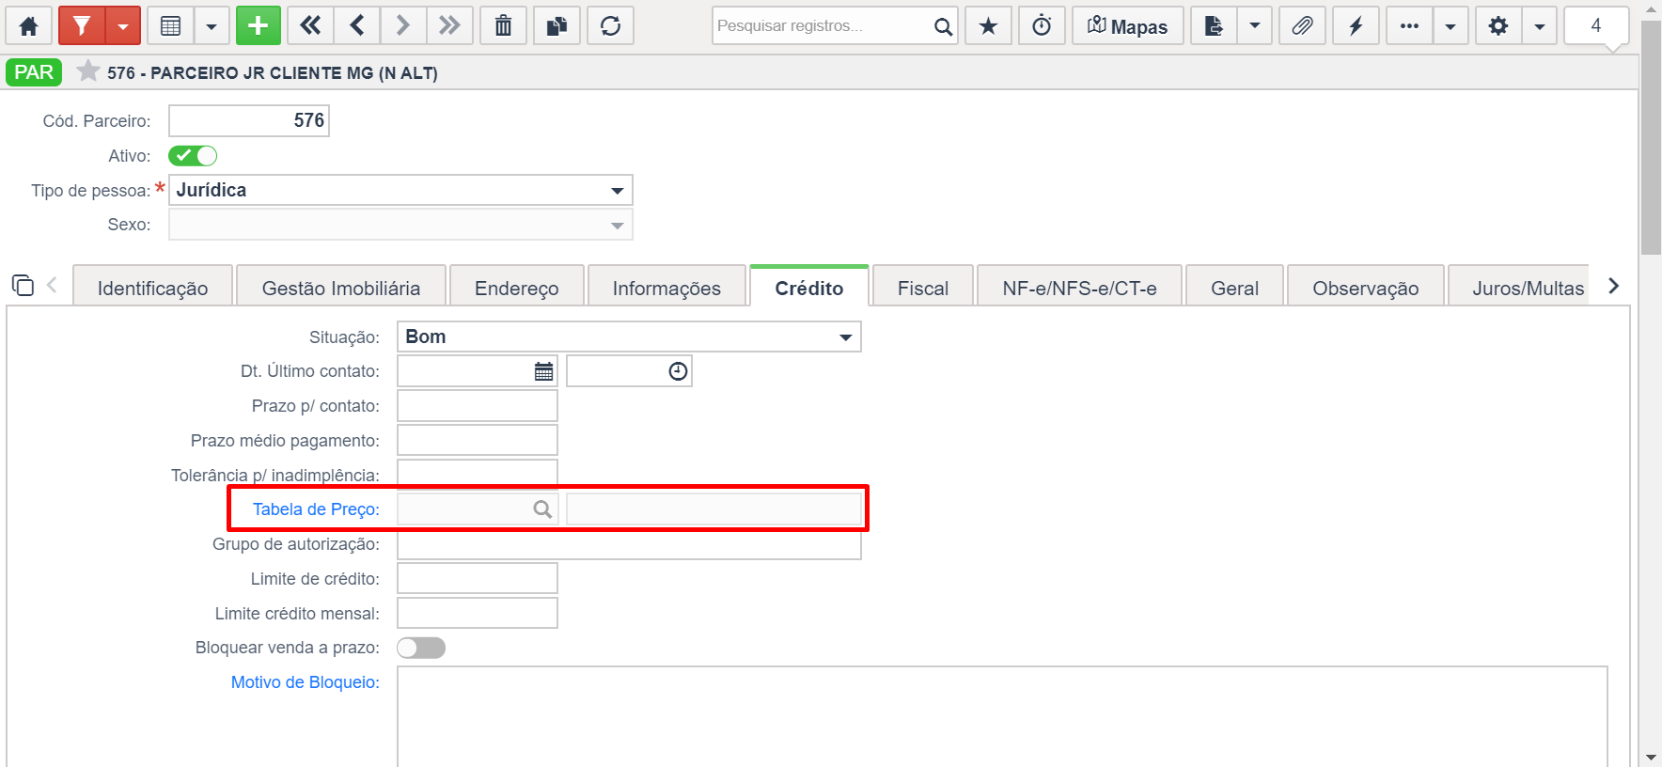Image resolution: width=1662 pixels, height=767 pixels.
Task: Toggle the Ativo switch off
Action: pyautogui.click(x=193, y=156)
